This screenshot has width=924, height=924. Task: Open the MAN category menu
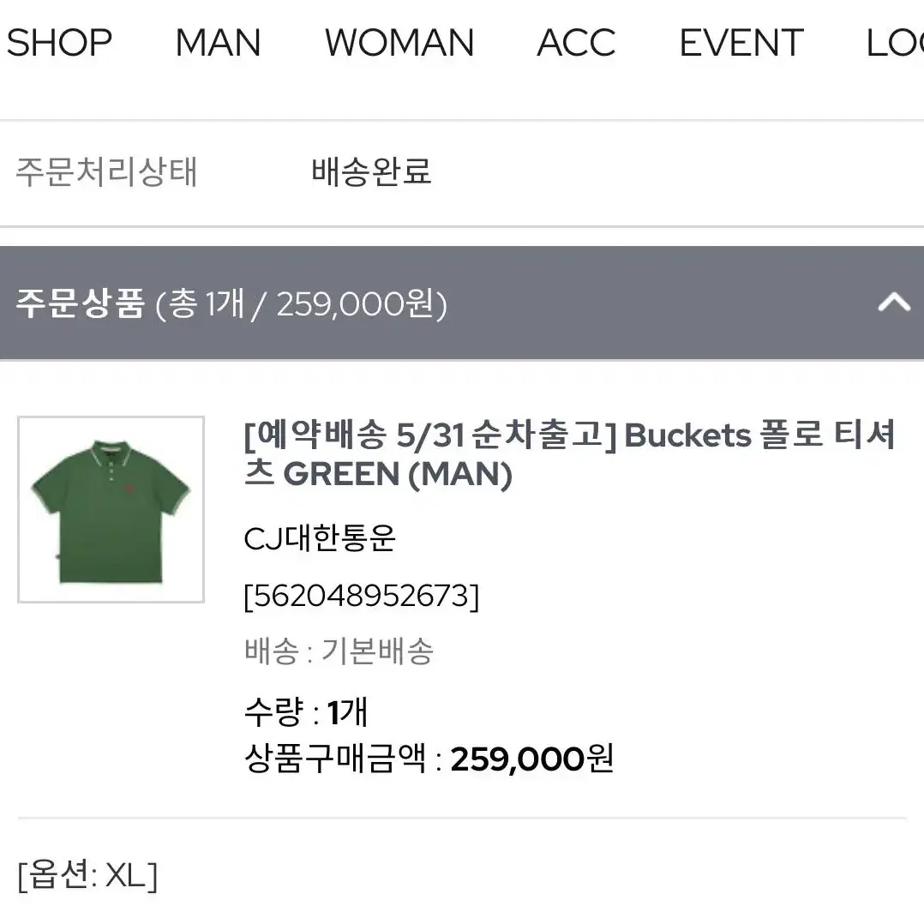(x=218, y=43)
